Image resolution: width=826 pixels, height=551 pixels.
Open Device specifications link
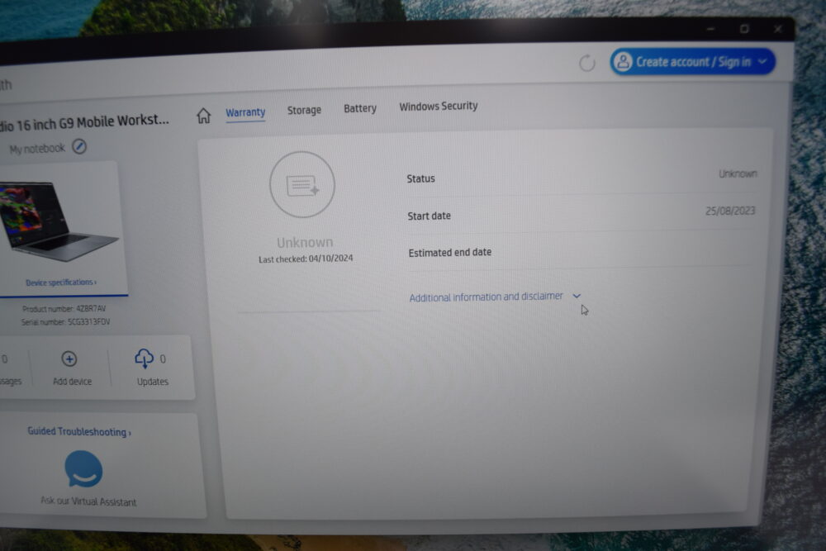coord(61,283)
